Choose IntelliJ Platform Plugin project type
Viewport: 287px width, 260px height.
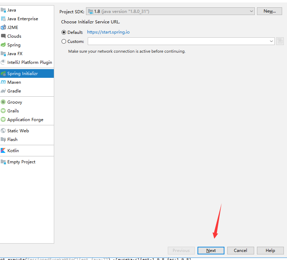[27, 62]
